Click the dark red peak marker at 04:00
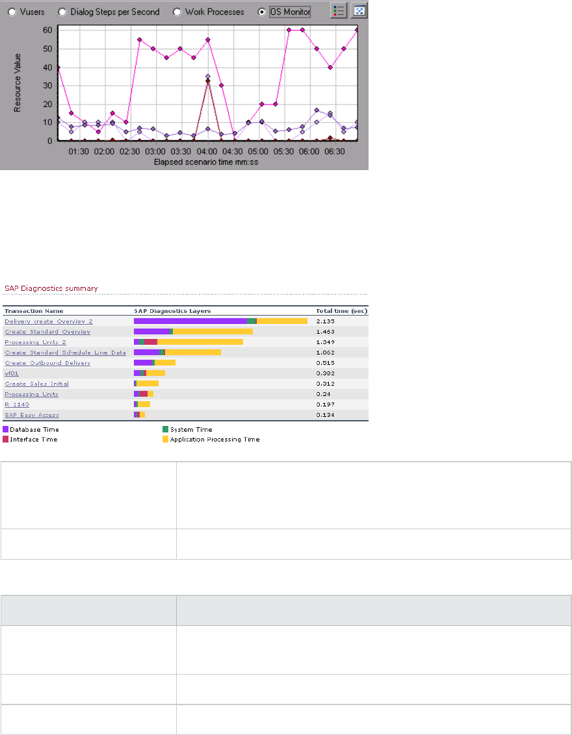 click(207, 81)
